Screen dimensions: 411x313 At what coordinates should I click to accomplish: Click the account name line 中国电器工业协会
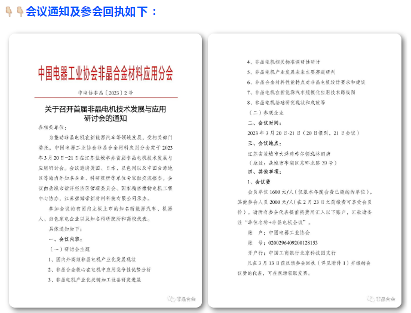278,232
